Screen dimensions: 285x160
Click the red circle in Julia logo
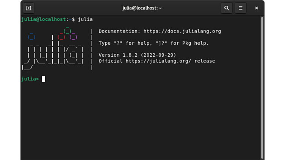(x=61, y=37)
